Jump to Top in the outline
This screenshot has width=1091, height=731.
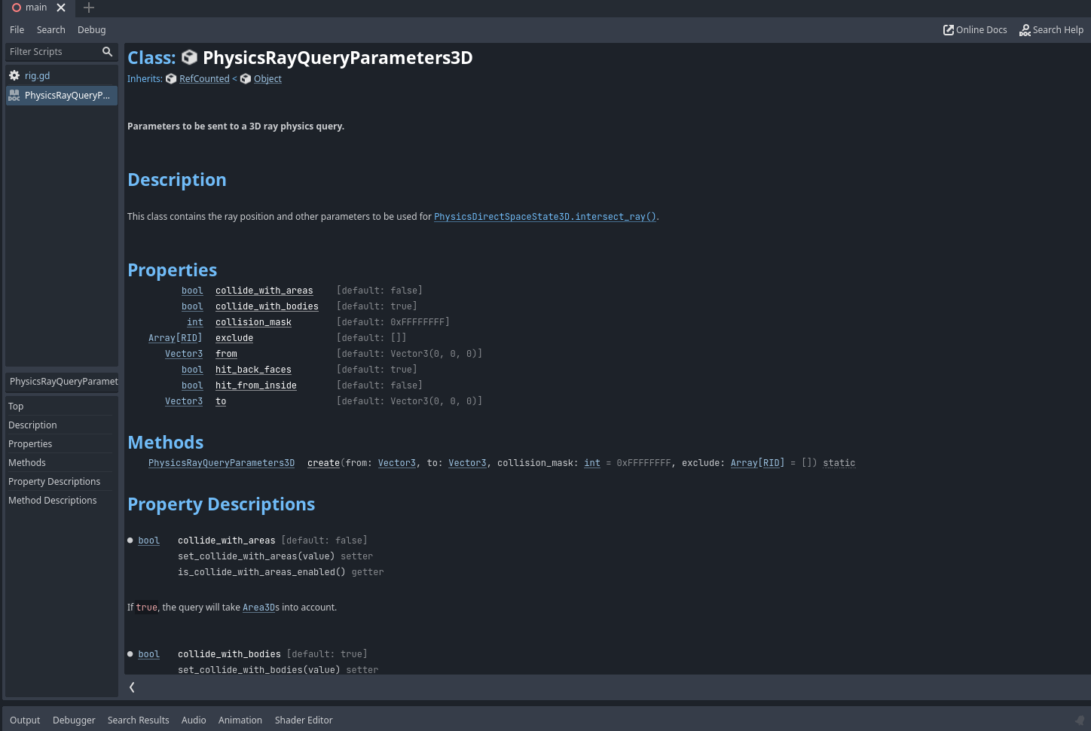[x=60, y=407]
